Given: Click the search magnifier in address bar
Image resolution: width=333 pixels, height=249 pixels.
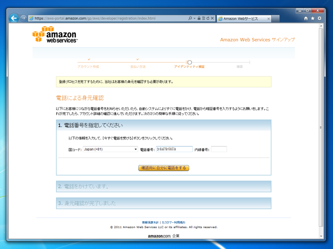Looking at the screenshot, I should [190, 18].
